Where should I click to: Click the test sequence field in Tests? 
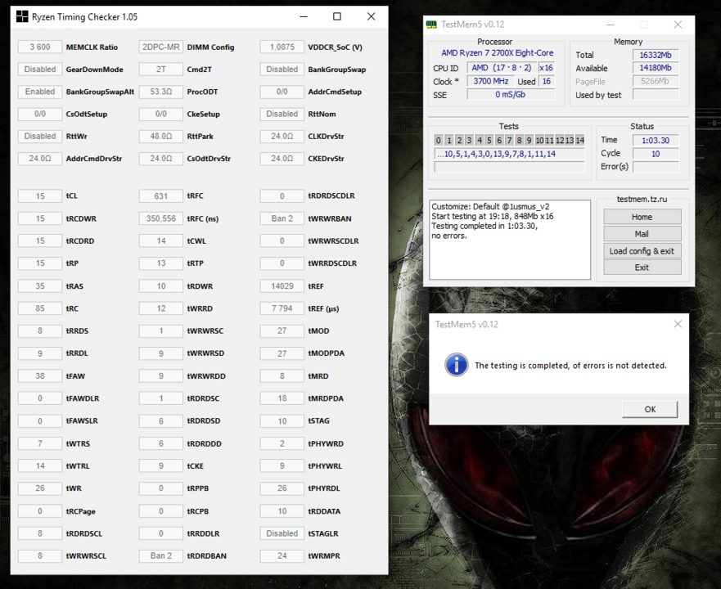tap(509, 154)
